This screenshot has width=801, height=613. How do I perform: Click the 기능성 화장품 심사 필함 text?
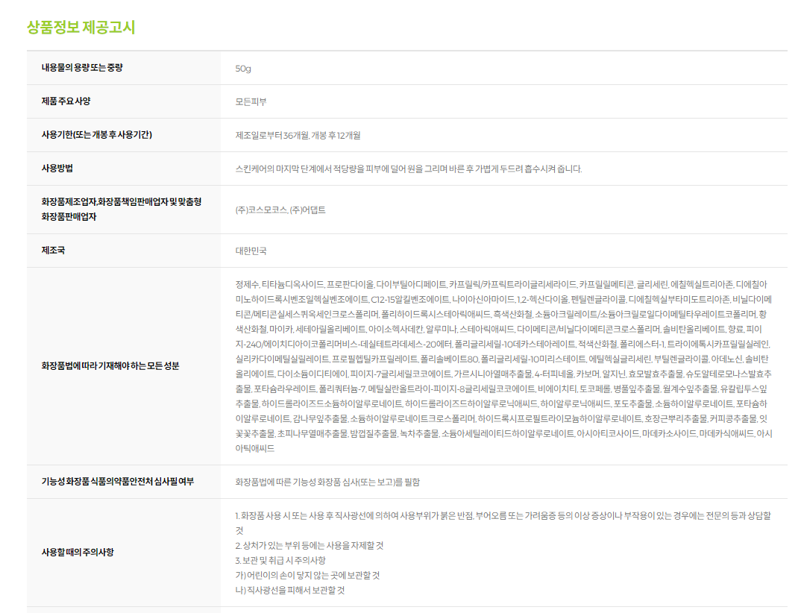pyautogui.click(x=333, y=482)
